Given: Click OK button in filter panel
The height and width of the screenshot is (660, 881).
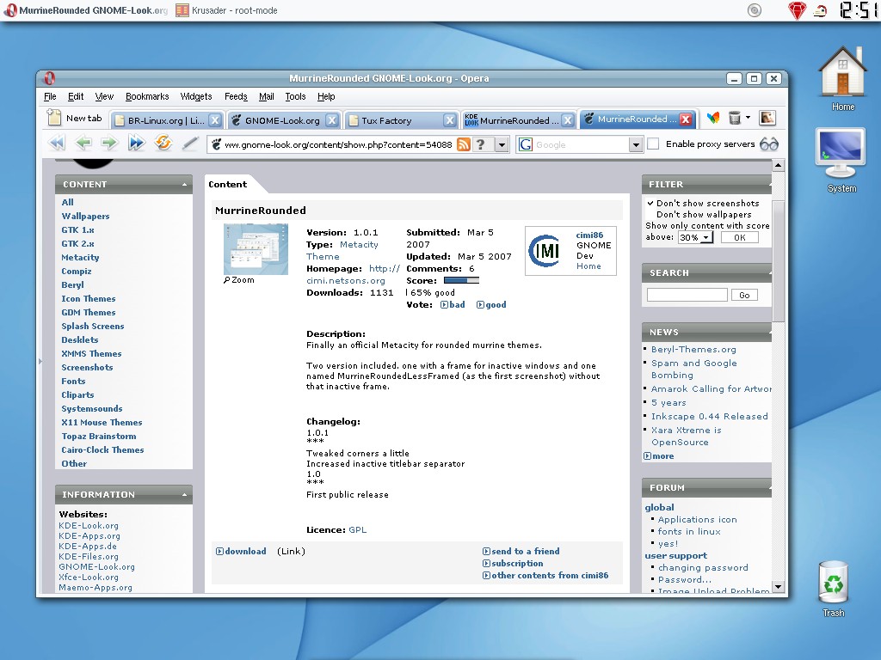Looking at the screenshot, I should pyautogui.click(x=739, y=237).
